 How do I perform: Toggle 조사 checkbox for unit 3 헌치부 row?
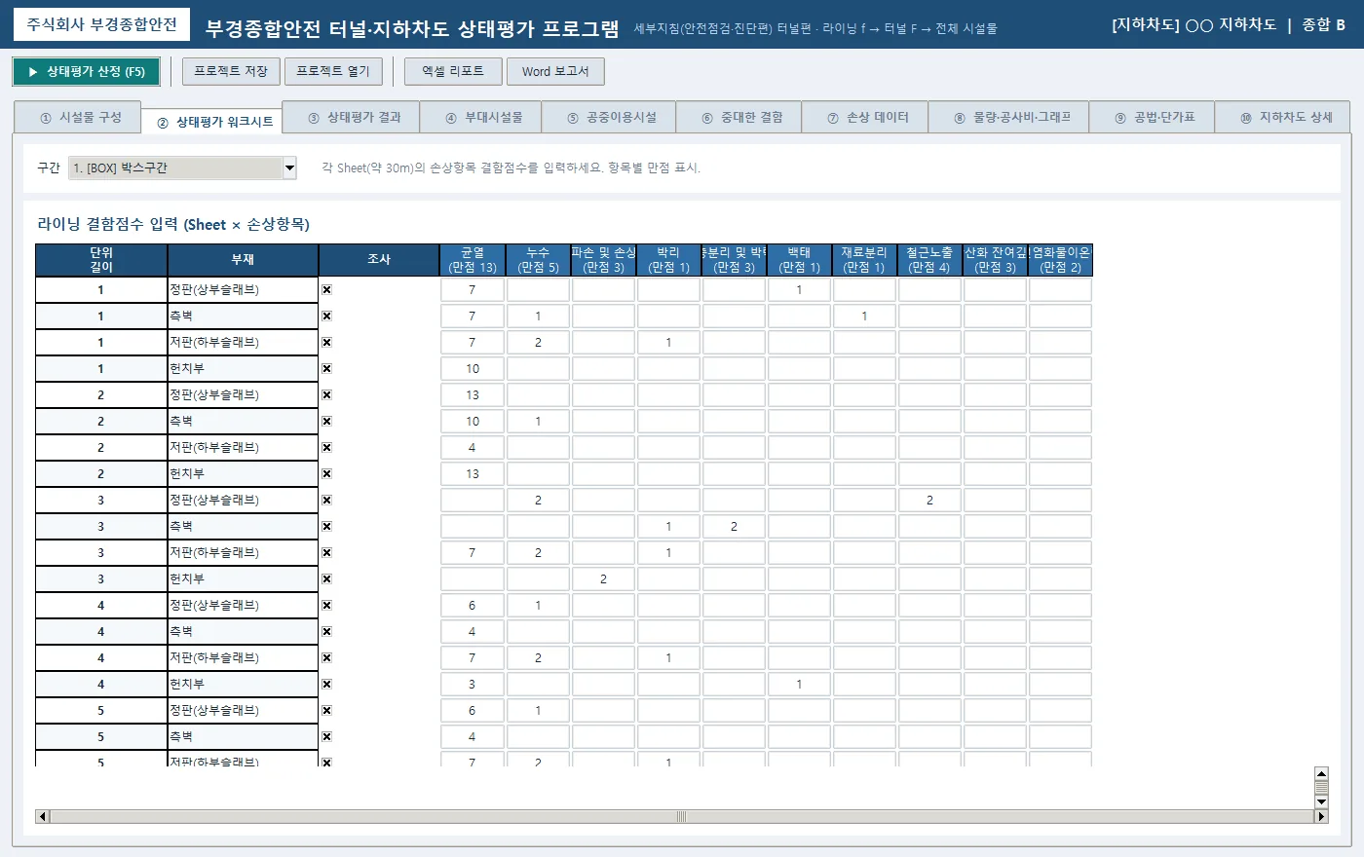pos(327,579)
